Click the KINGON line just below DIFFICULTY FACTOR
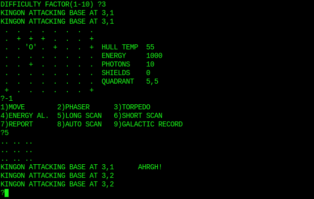The image size is (314, 199). coord(57,13)
